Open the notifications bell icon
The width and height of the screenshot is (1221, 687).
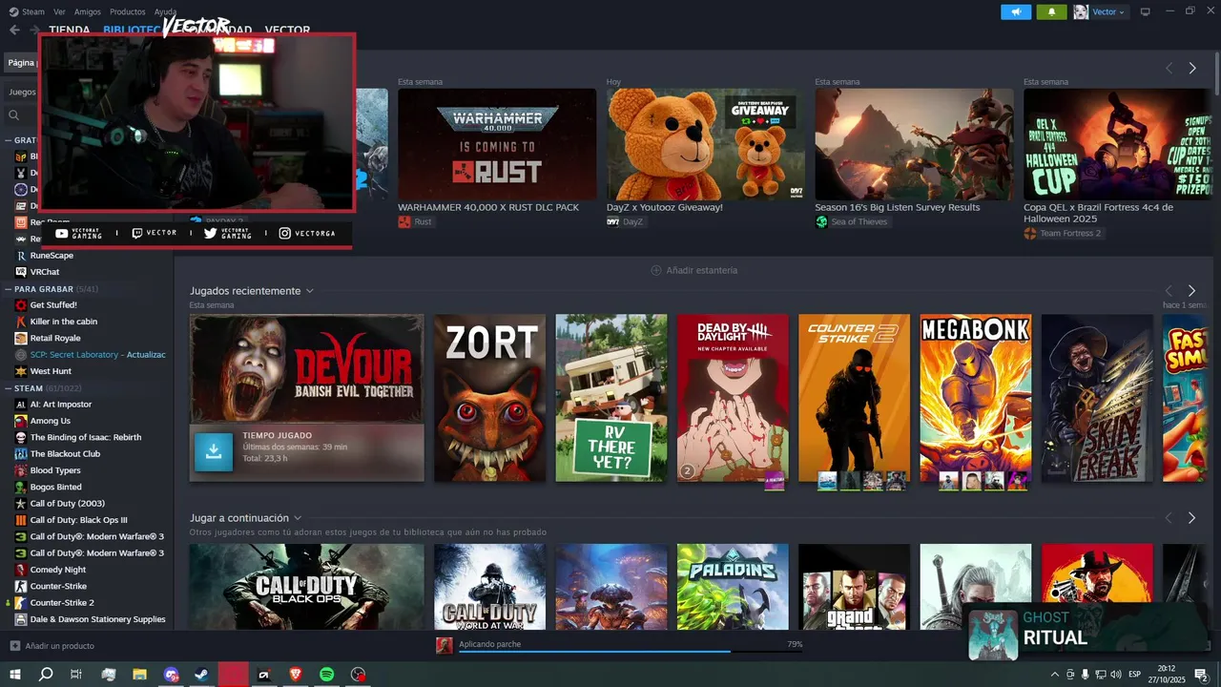tap(1052, 11)
